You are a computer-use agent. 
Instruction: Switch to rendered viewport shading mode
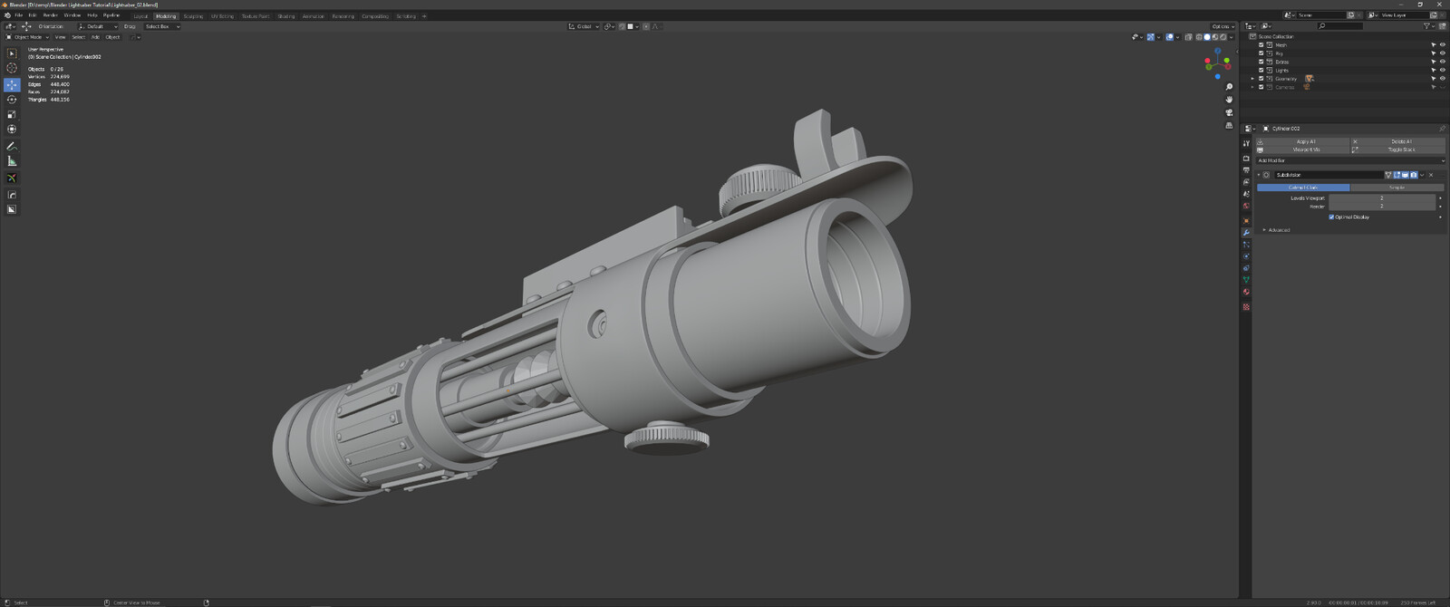click(x=1223, y=37)
